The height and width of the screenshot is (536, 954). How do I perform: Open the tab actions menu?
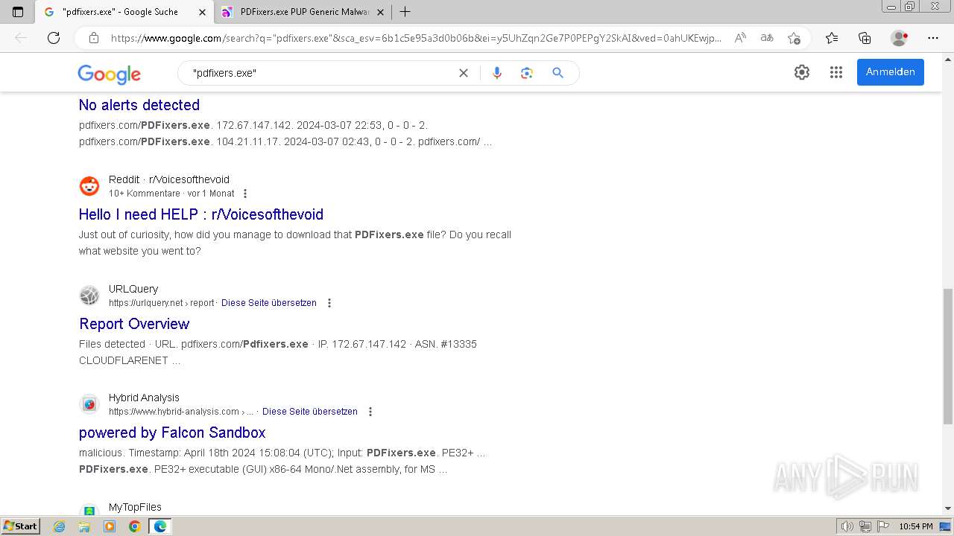coord(18,12)
